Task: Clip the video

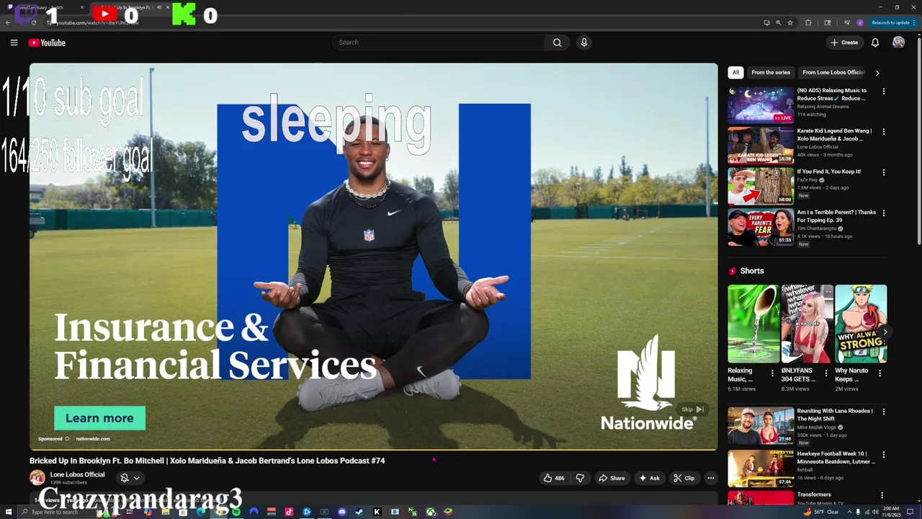Action: coord(684,478)
